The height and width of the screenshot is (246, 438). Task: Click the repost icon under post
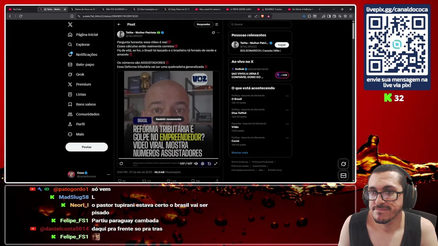(x=144, y=181)
